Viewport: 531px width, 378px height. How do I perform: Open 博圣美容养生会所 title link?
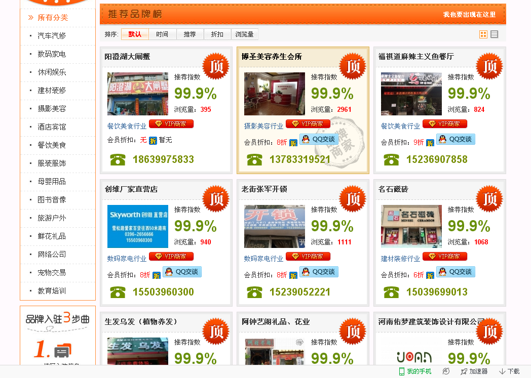(x=272, y=57)
